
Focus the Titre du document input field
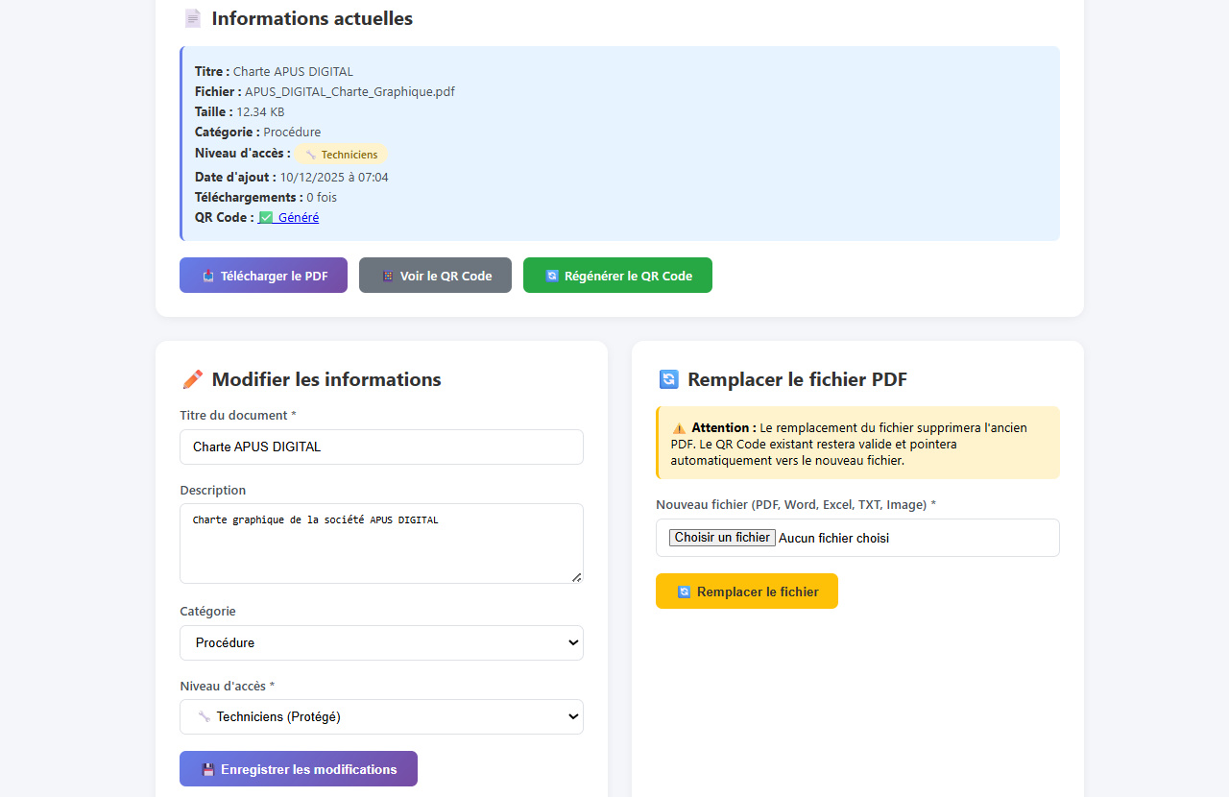(x=381, y=447)
